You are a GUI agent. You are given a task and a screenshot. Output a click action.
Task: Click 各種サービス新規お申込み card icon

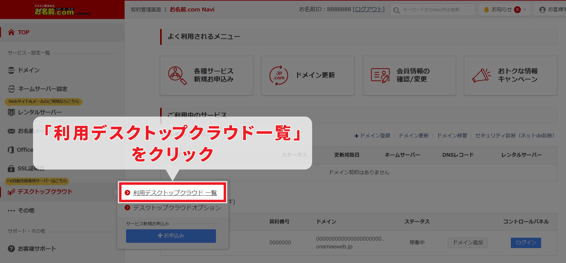177,75
